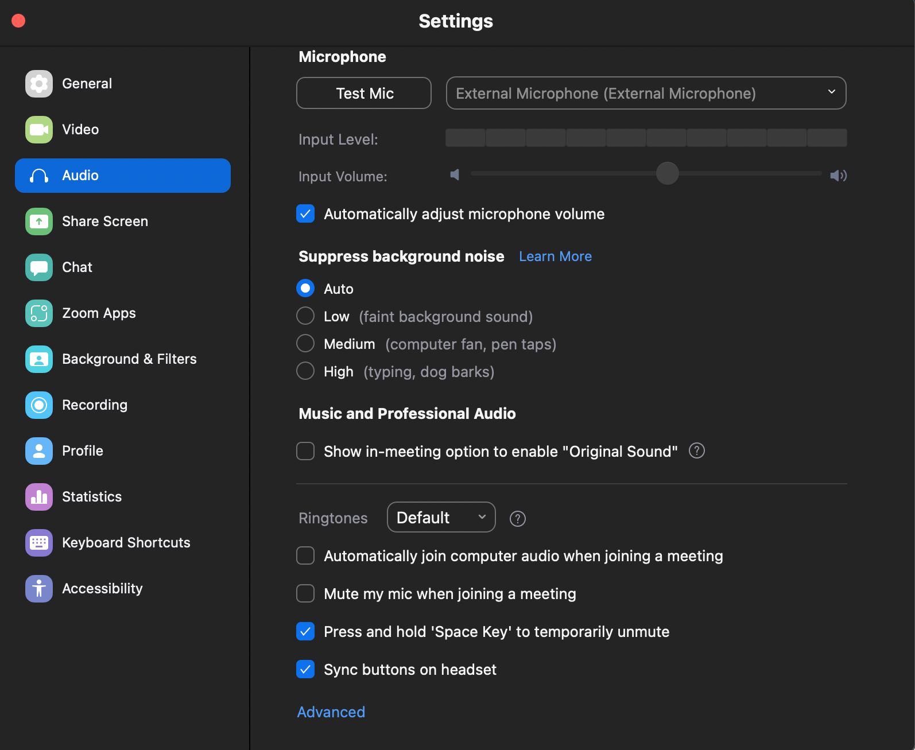Viewport: 915px width, 750px height.
Task: Uncheck Automatically adjust microphone volume
Action: tap(305, 213)
